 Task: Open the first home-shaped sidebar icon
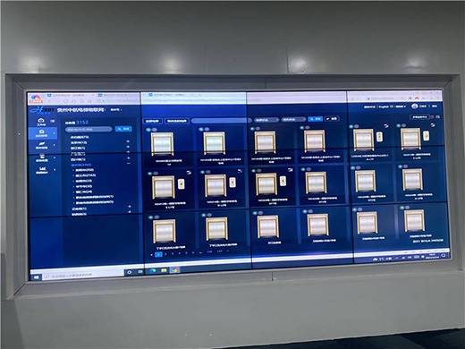pos(41,120)
